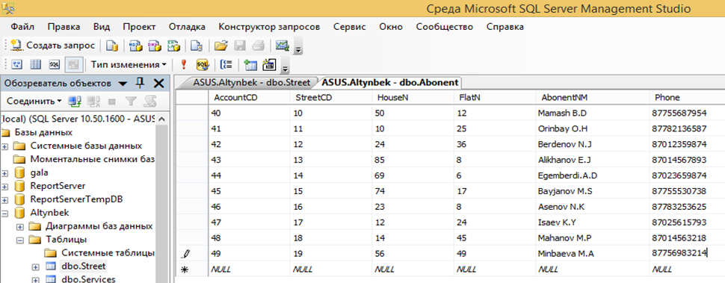Click the Print icon
The image size is (725, 283).
pyautogui.click(x=259, y=46)
